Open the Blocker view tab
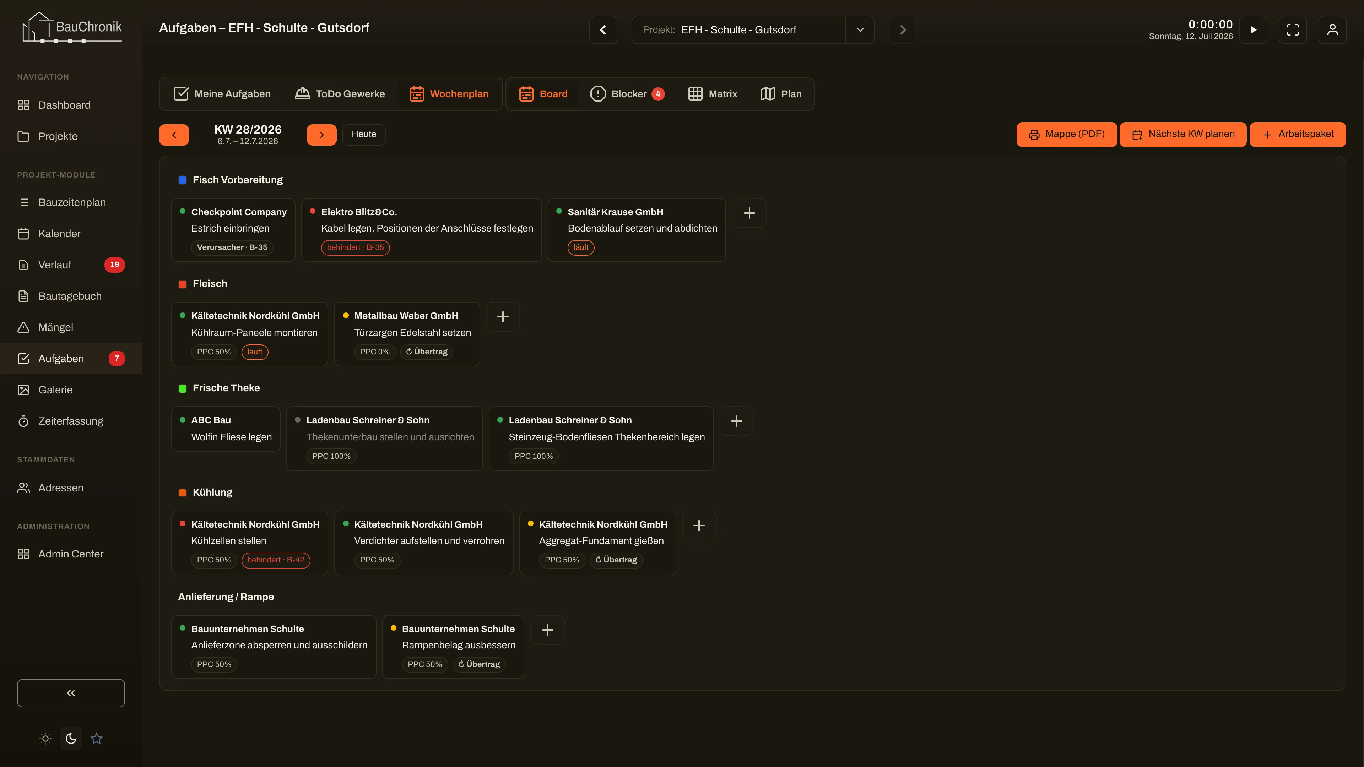This screenshot has width=1364, height=767. [627, 94]
